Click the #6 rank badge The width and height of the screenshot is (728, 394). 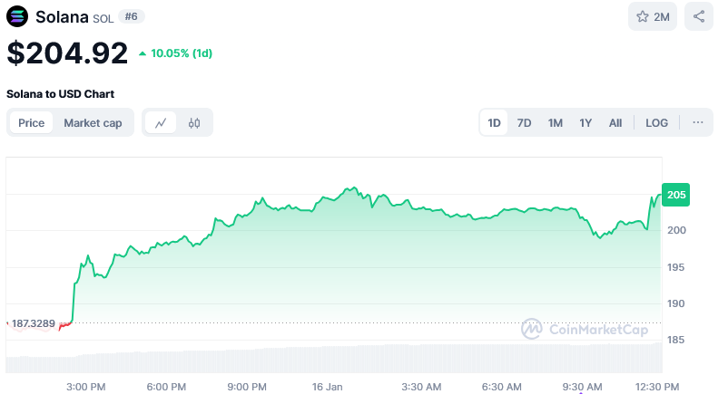[x=132, y=16]
